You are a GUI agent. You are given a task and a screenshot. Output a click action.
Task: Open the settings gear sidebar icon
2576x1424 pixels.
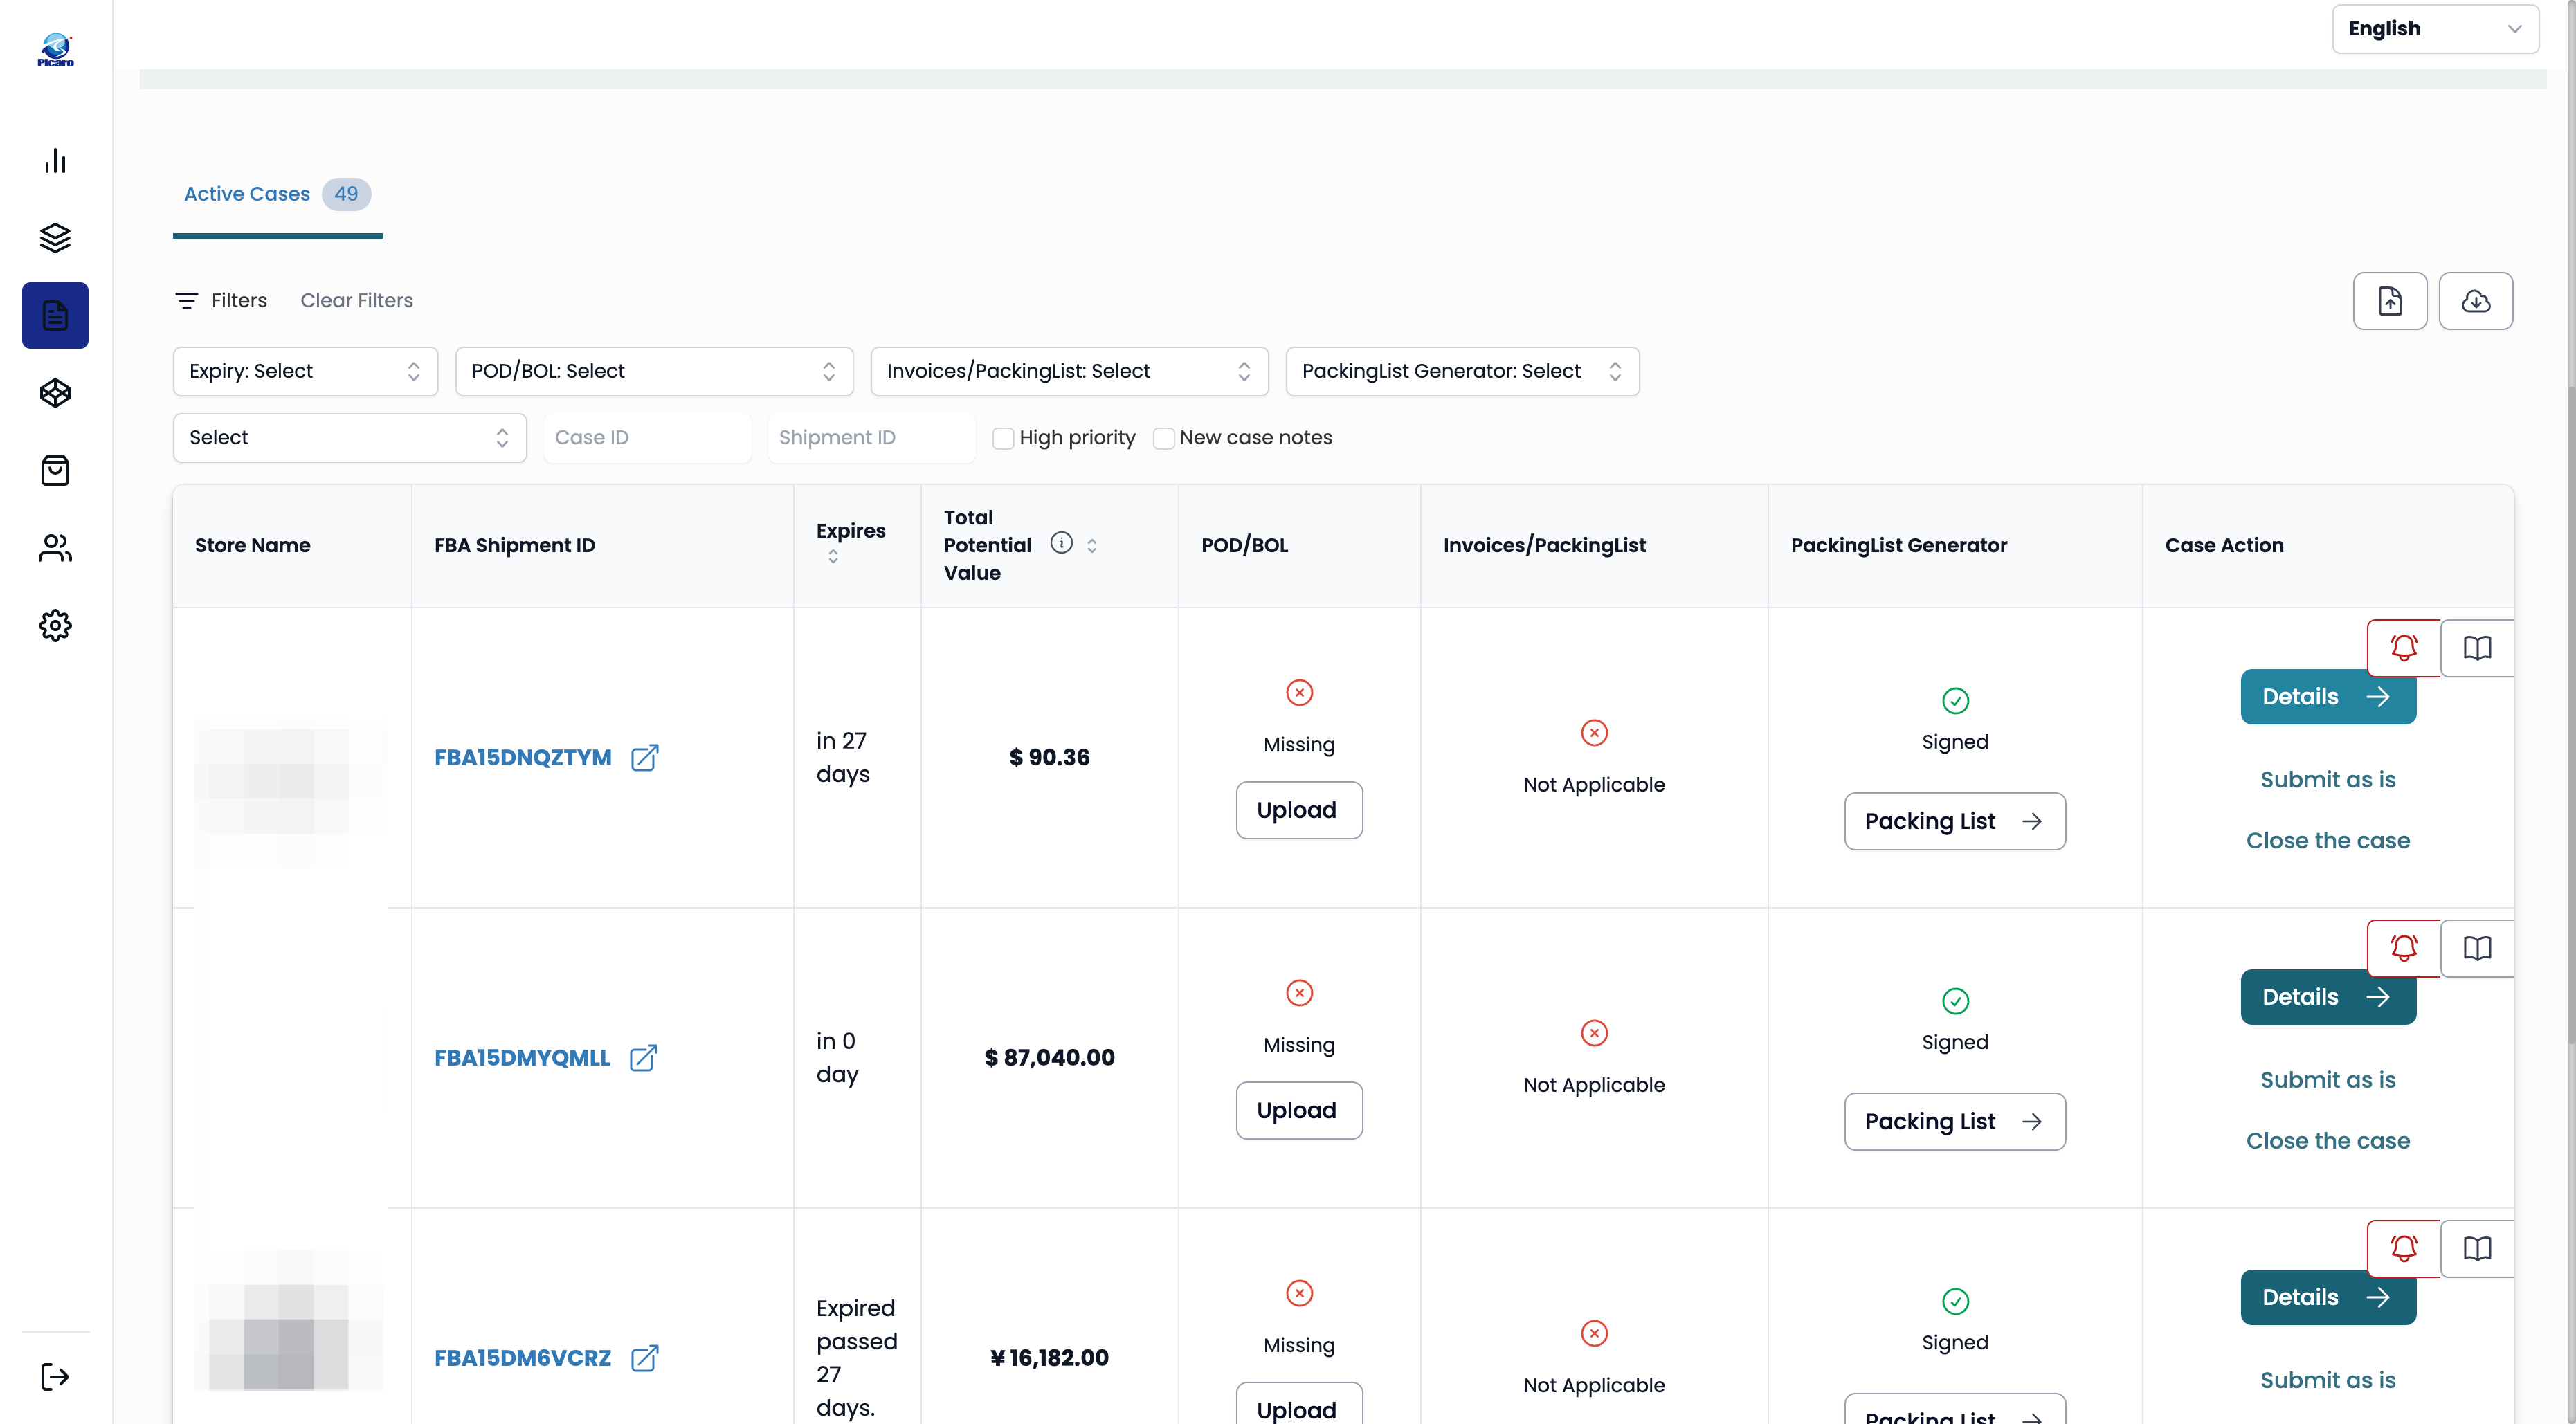click(x=55, y=625)
